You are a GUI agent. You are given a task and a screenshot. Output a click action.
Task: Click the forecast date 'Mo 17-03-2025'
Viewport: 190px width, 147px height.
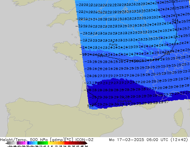click(126, 140)
